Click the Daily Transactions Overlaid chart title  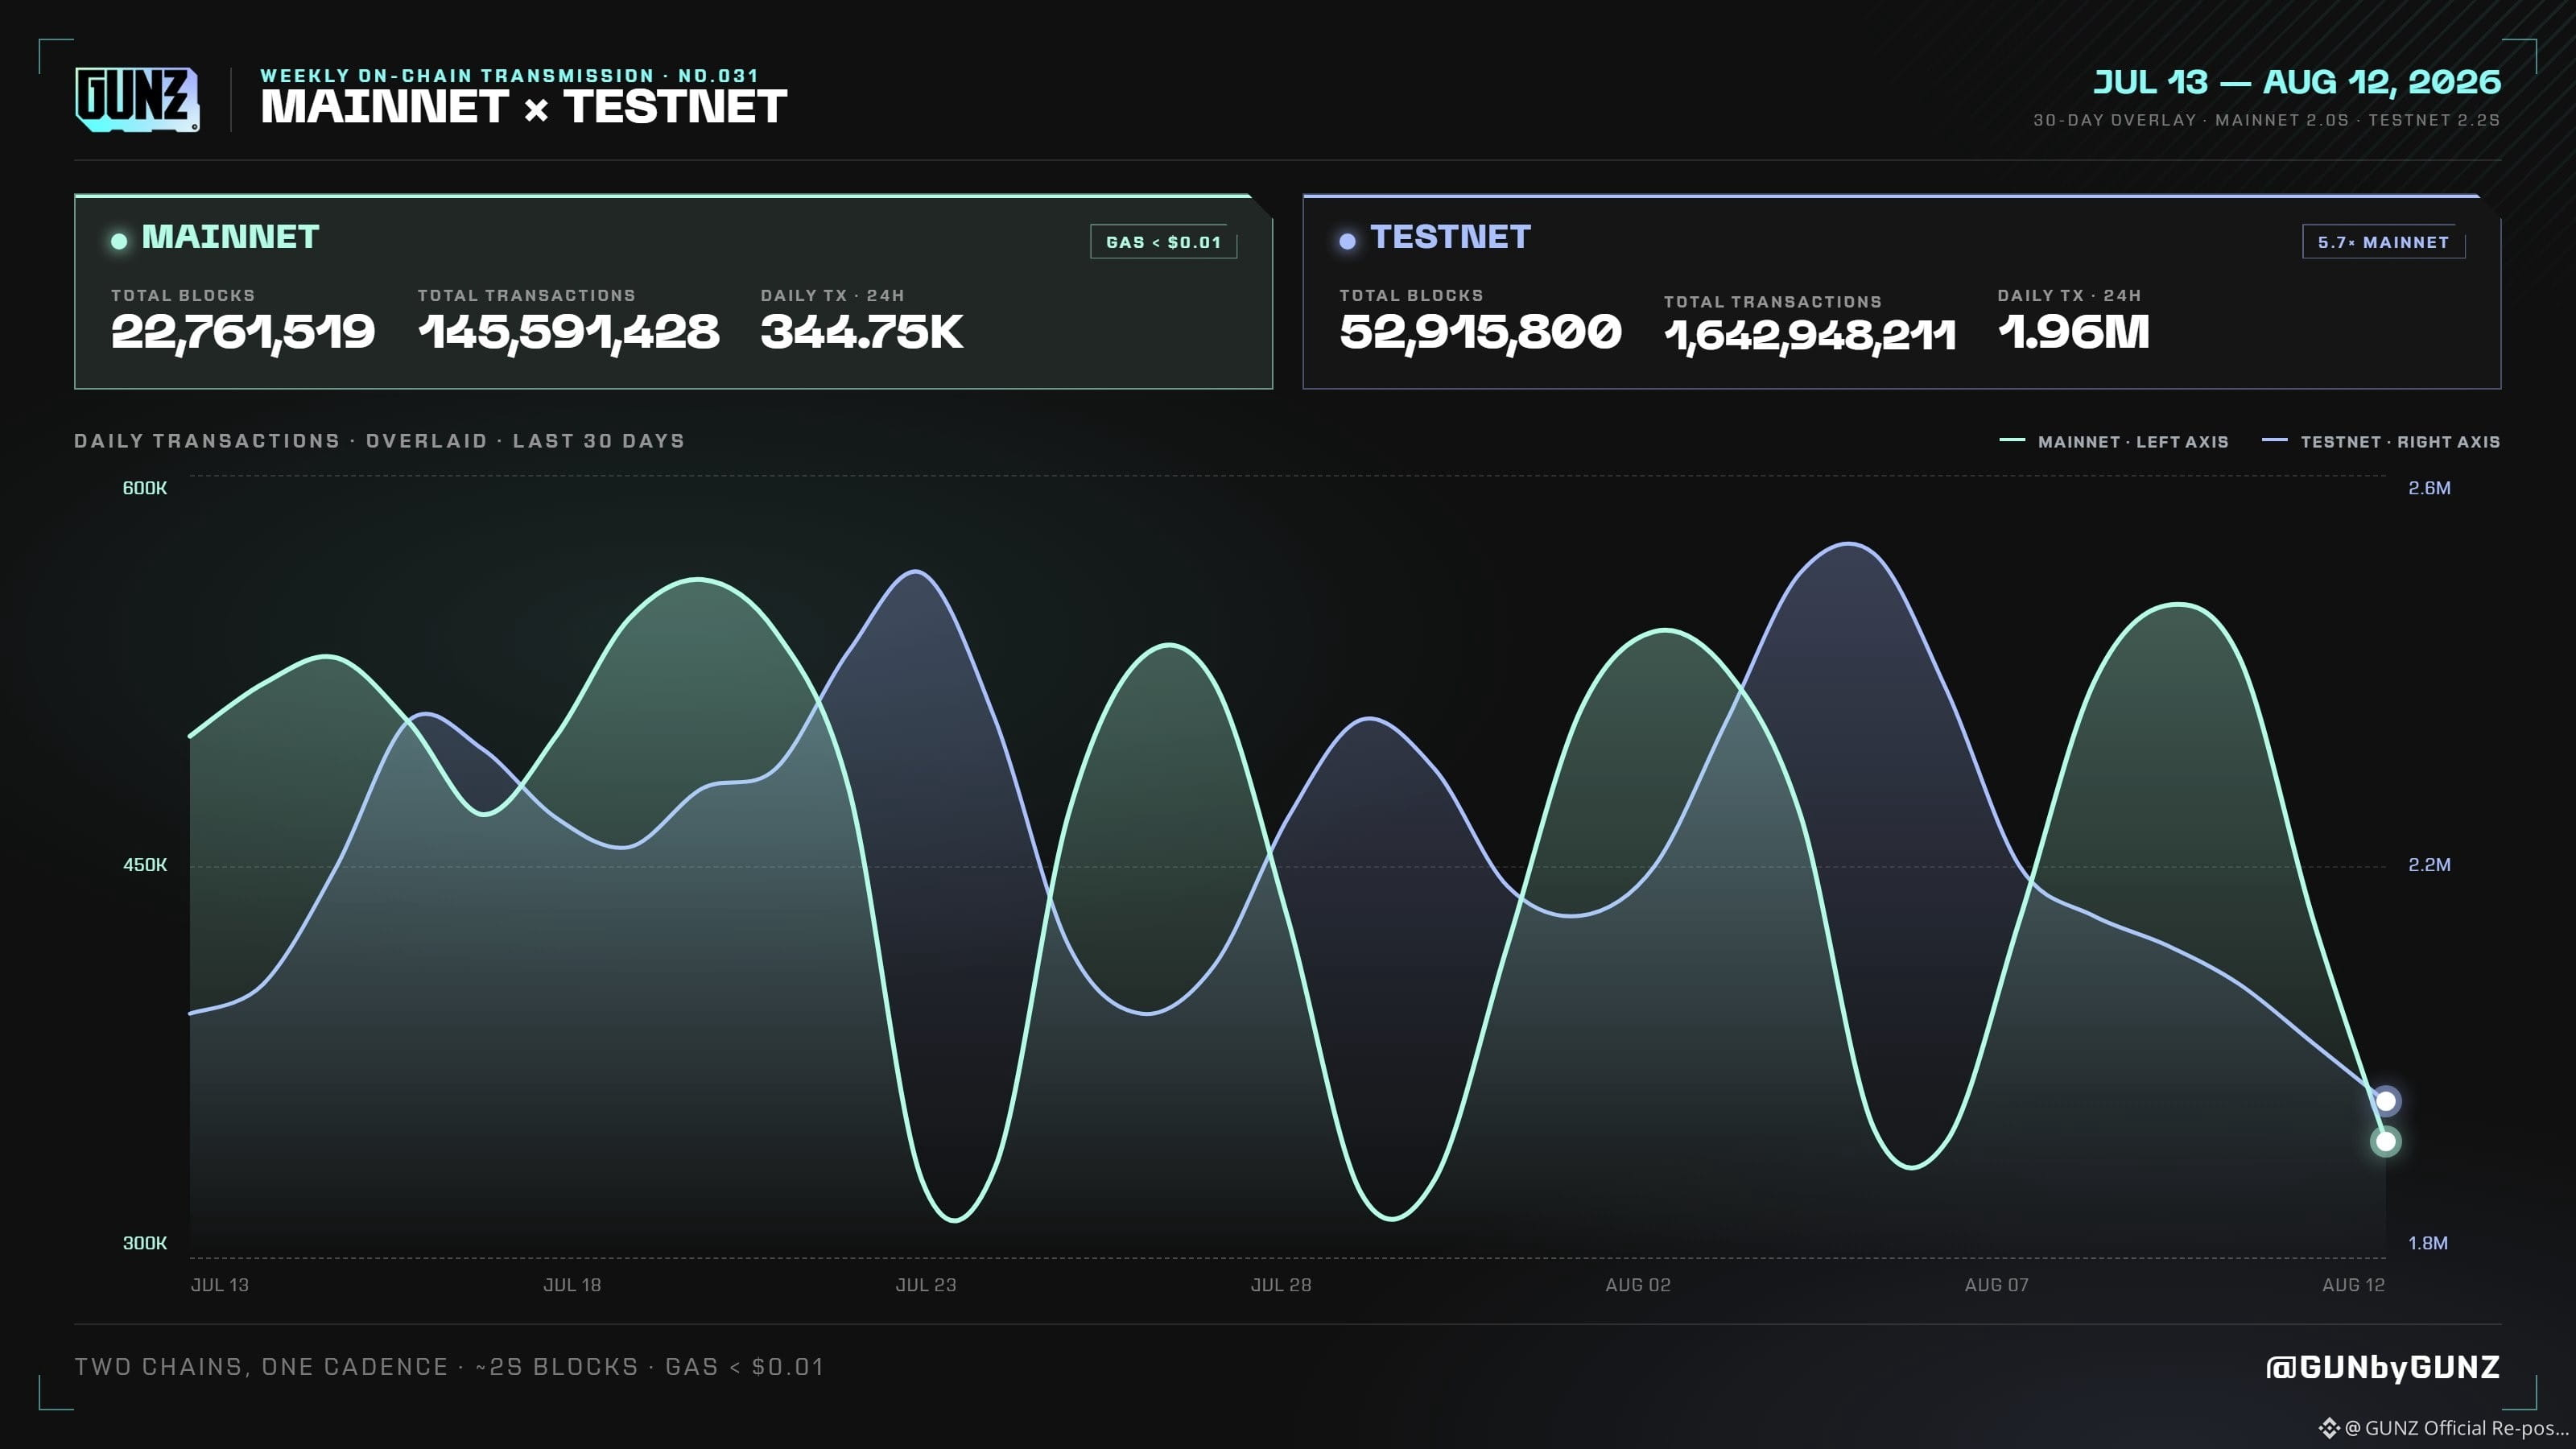(379, 441)
